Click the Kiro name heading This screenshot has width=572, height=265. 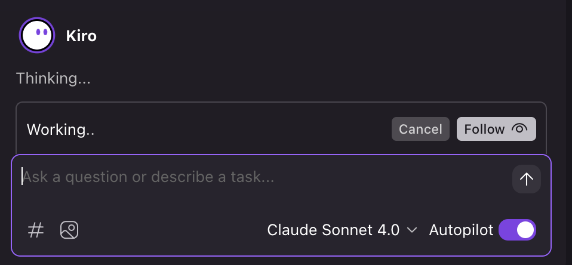click(81, 36)
